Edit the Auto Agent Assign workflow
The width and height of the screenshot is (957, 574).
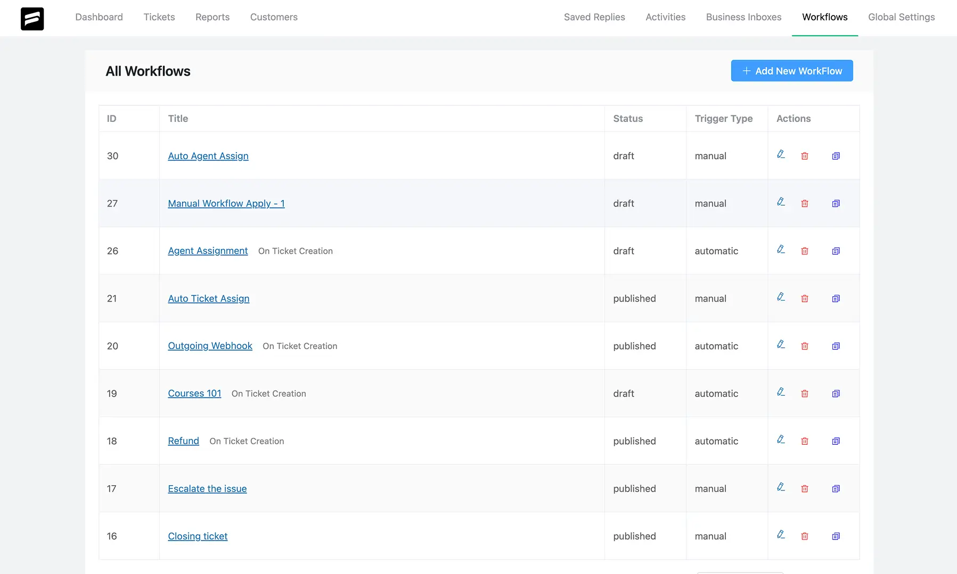click(781, 155)
